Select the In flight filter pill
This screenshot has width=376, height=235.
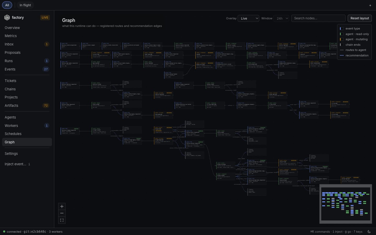25,5
